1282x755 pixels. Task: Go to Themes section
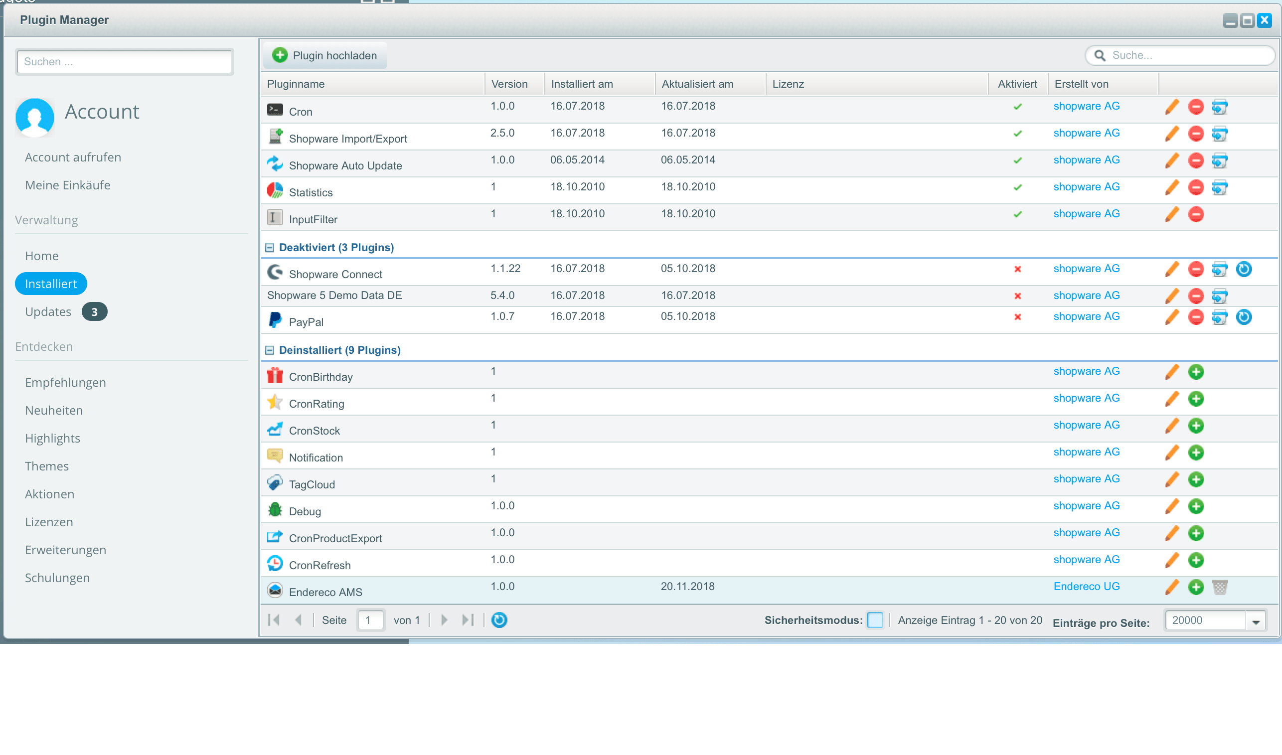(47, 466)
